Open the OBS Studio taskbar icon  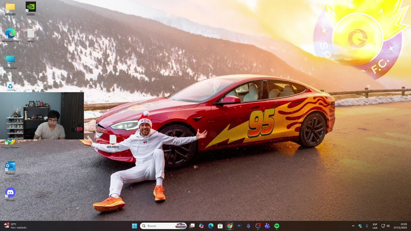(x=258, y=226)
